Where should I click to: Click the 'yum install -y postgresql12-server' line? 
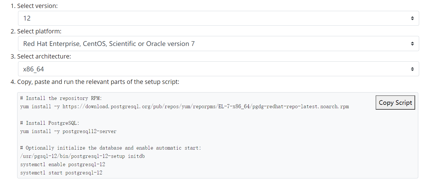click(x=68, y=131)
